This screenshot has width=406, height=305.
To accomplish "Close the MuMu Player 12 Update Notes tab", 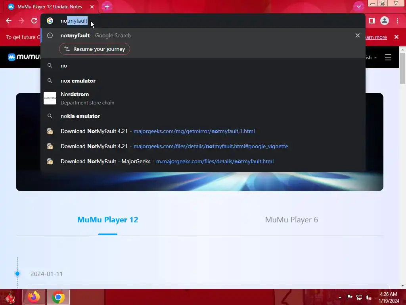I will pos(92,7).
